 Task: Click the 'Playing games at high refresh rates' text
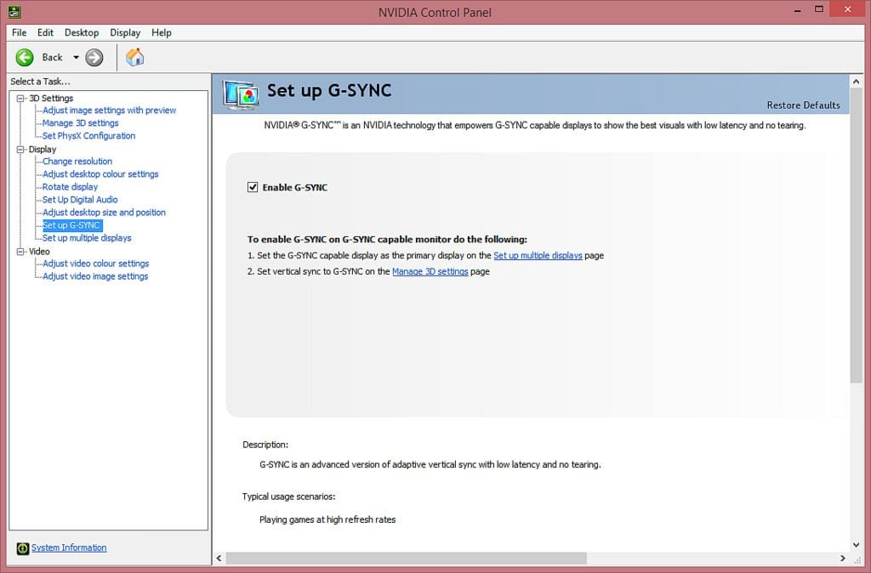click(x=327, y=519)
